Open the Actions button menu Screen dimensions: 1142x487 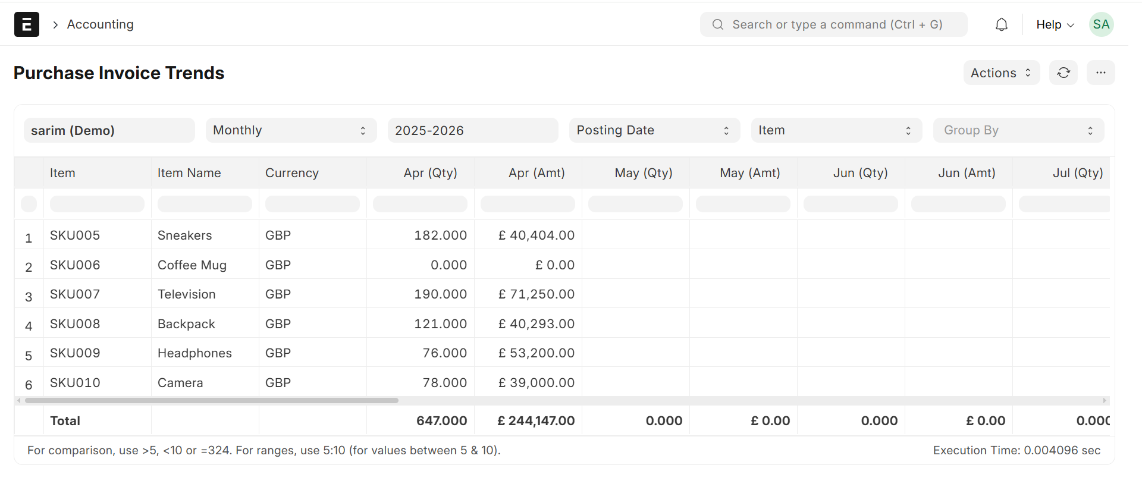click(1001, 73)
